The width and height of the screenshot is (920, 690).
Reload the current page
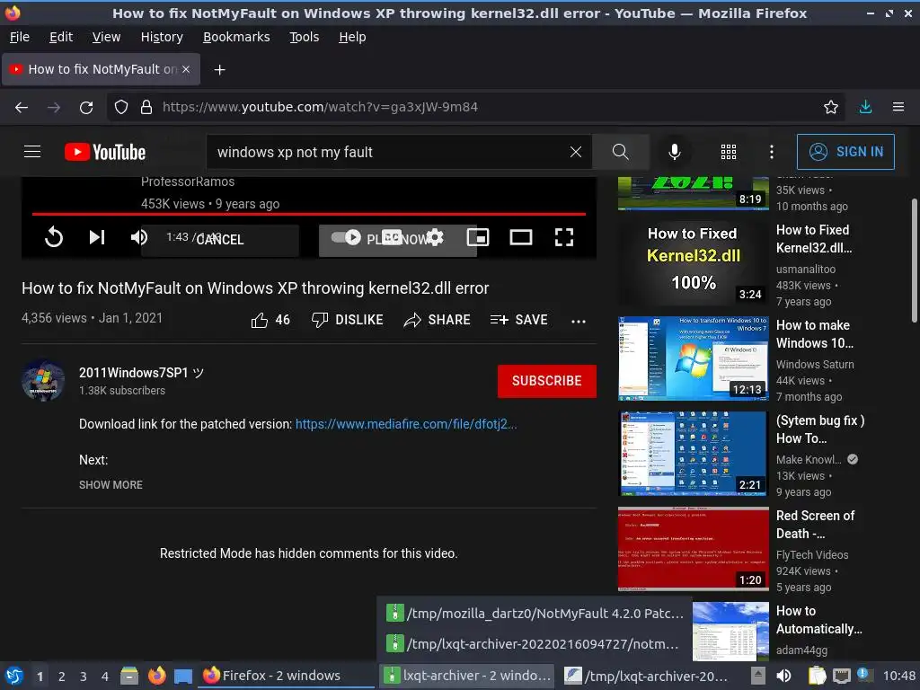(x=86, y=107)
